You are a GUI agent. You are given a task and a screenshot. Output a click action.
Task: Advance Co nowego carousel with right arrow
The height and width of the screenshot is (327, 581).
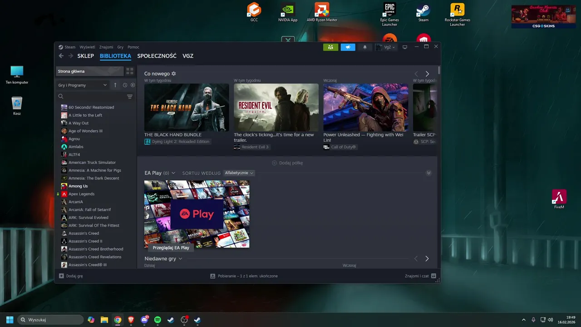pyautogui.click(x=427, y=74)
